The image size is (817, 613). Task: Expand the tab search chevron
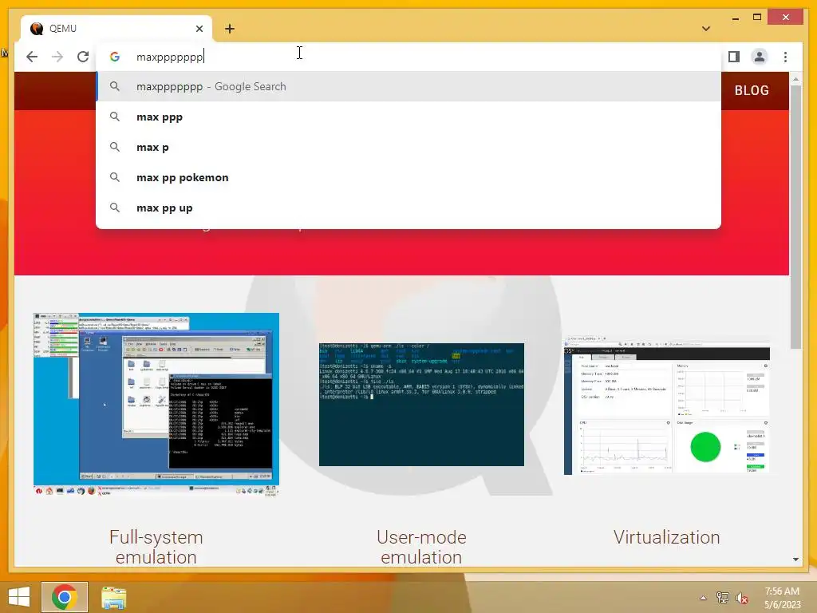pos(706,29)
